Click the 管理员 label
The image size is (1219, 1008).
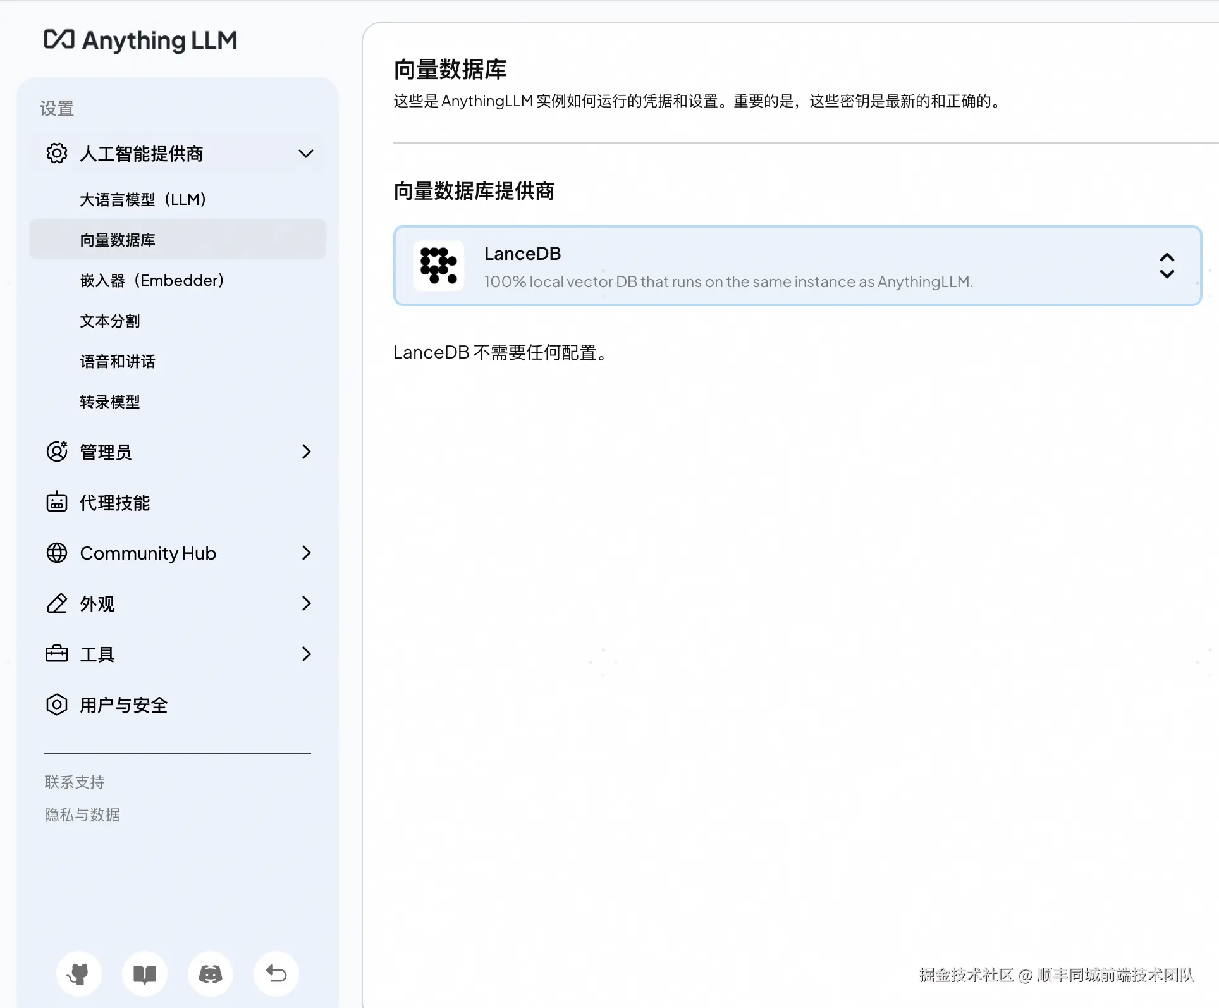(x=106, y=452)
